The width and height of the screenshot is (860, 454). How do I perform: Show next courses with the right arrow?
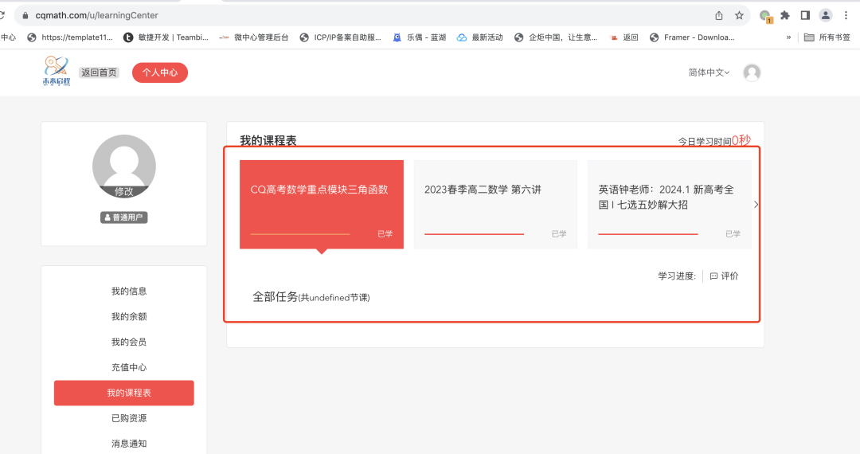click(x=756, y=205)
